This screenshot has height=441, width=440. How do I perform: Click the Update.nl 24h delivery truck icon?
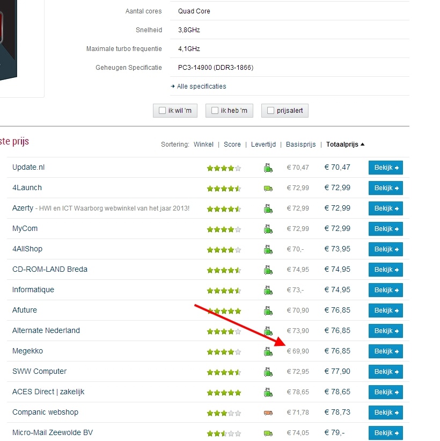click(268, 168)
